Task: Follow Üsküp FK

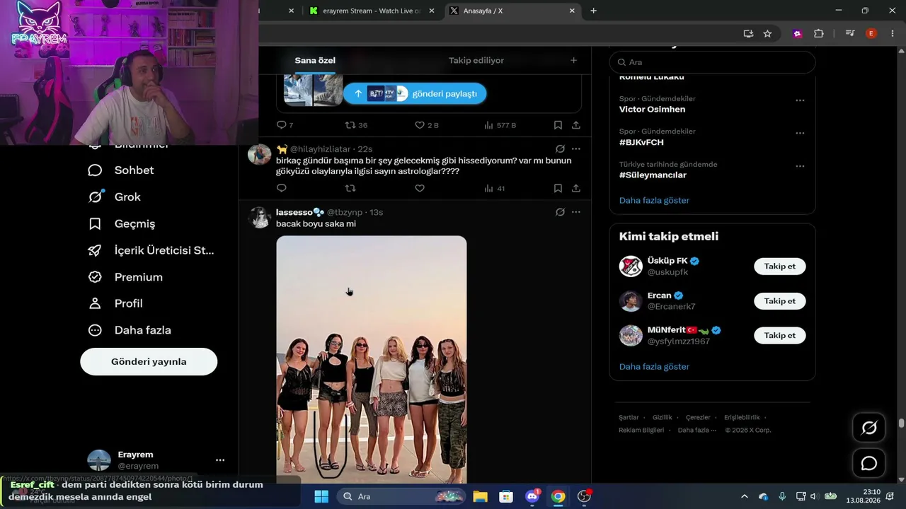Action: pos(780,267)
